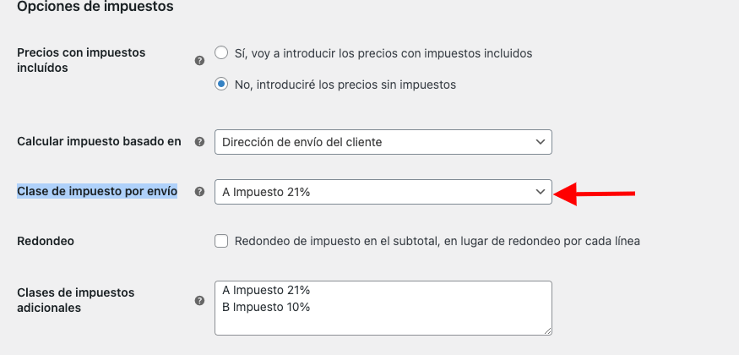
Task: Open 'Dirección de envío del cliente' dropdown
Action: [383, 142]
